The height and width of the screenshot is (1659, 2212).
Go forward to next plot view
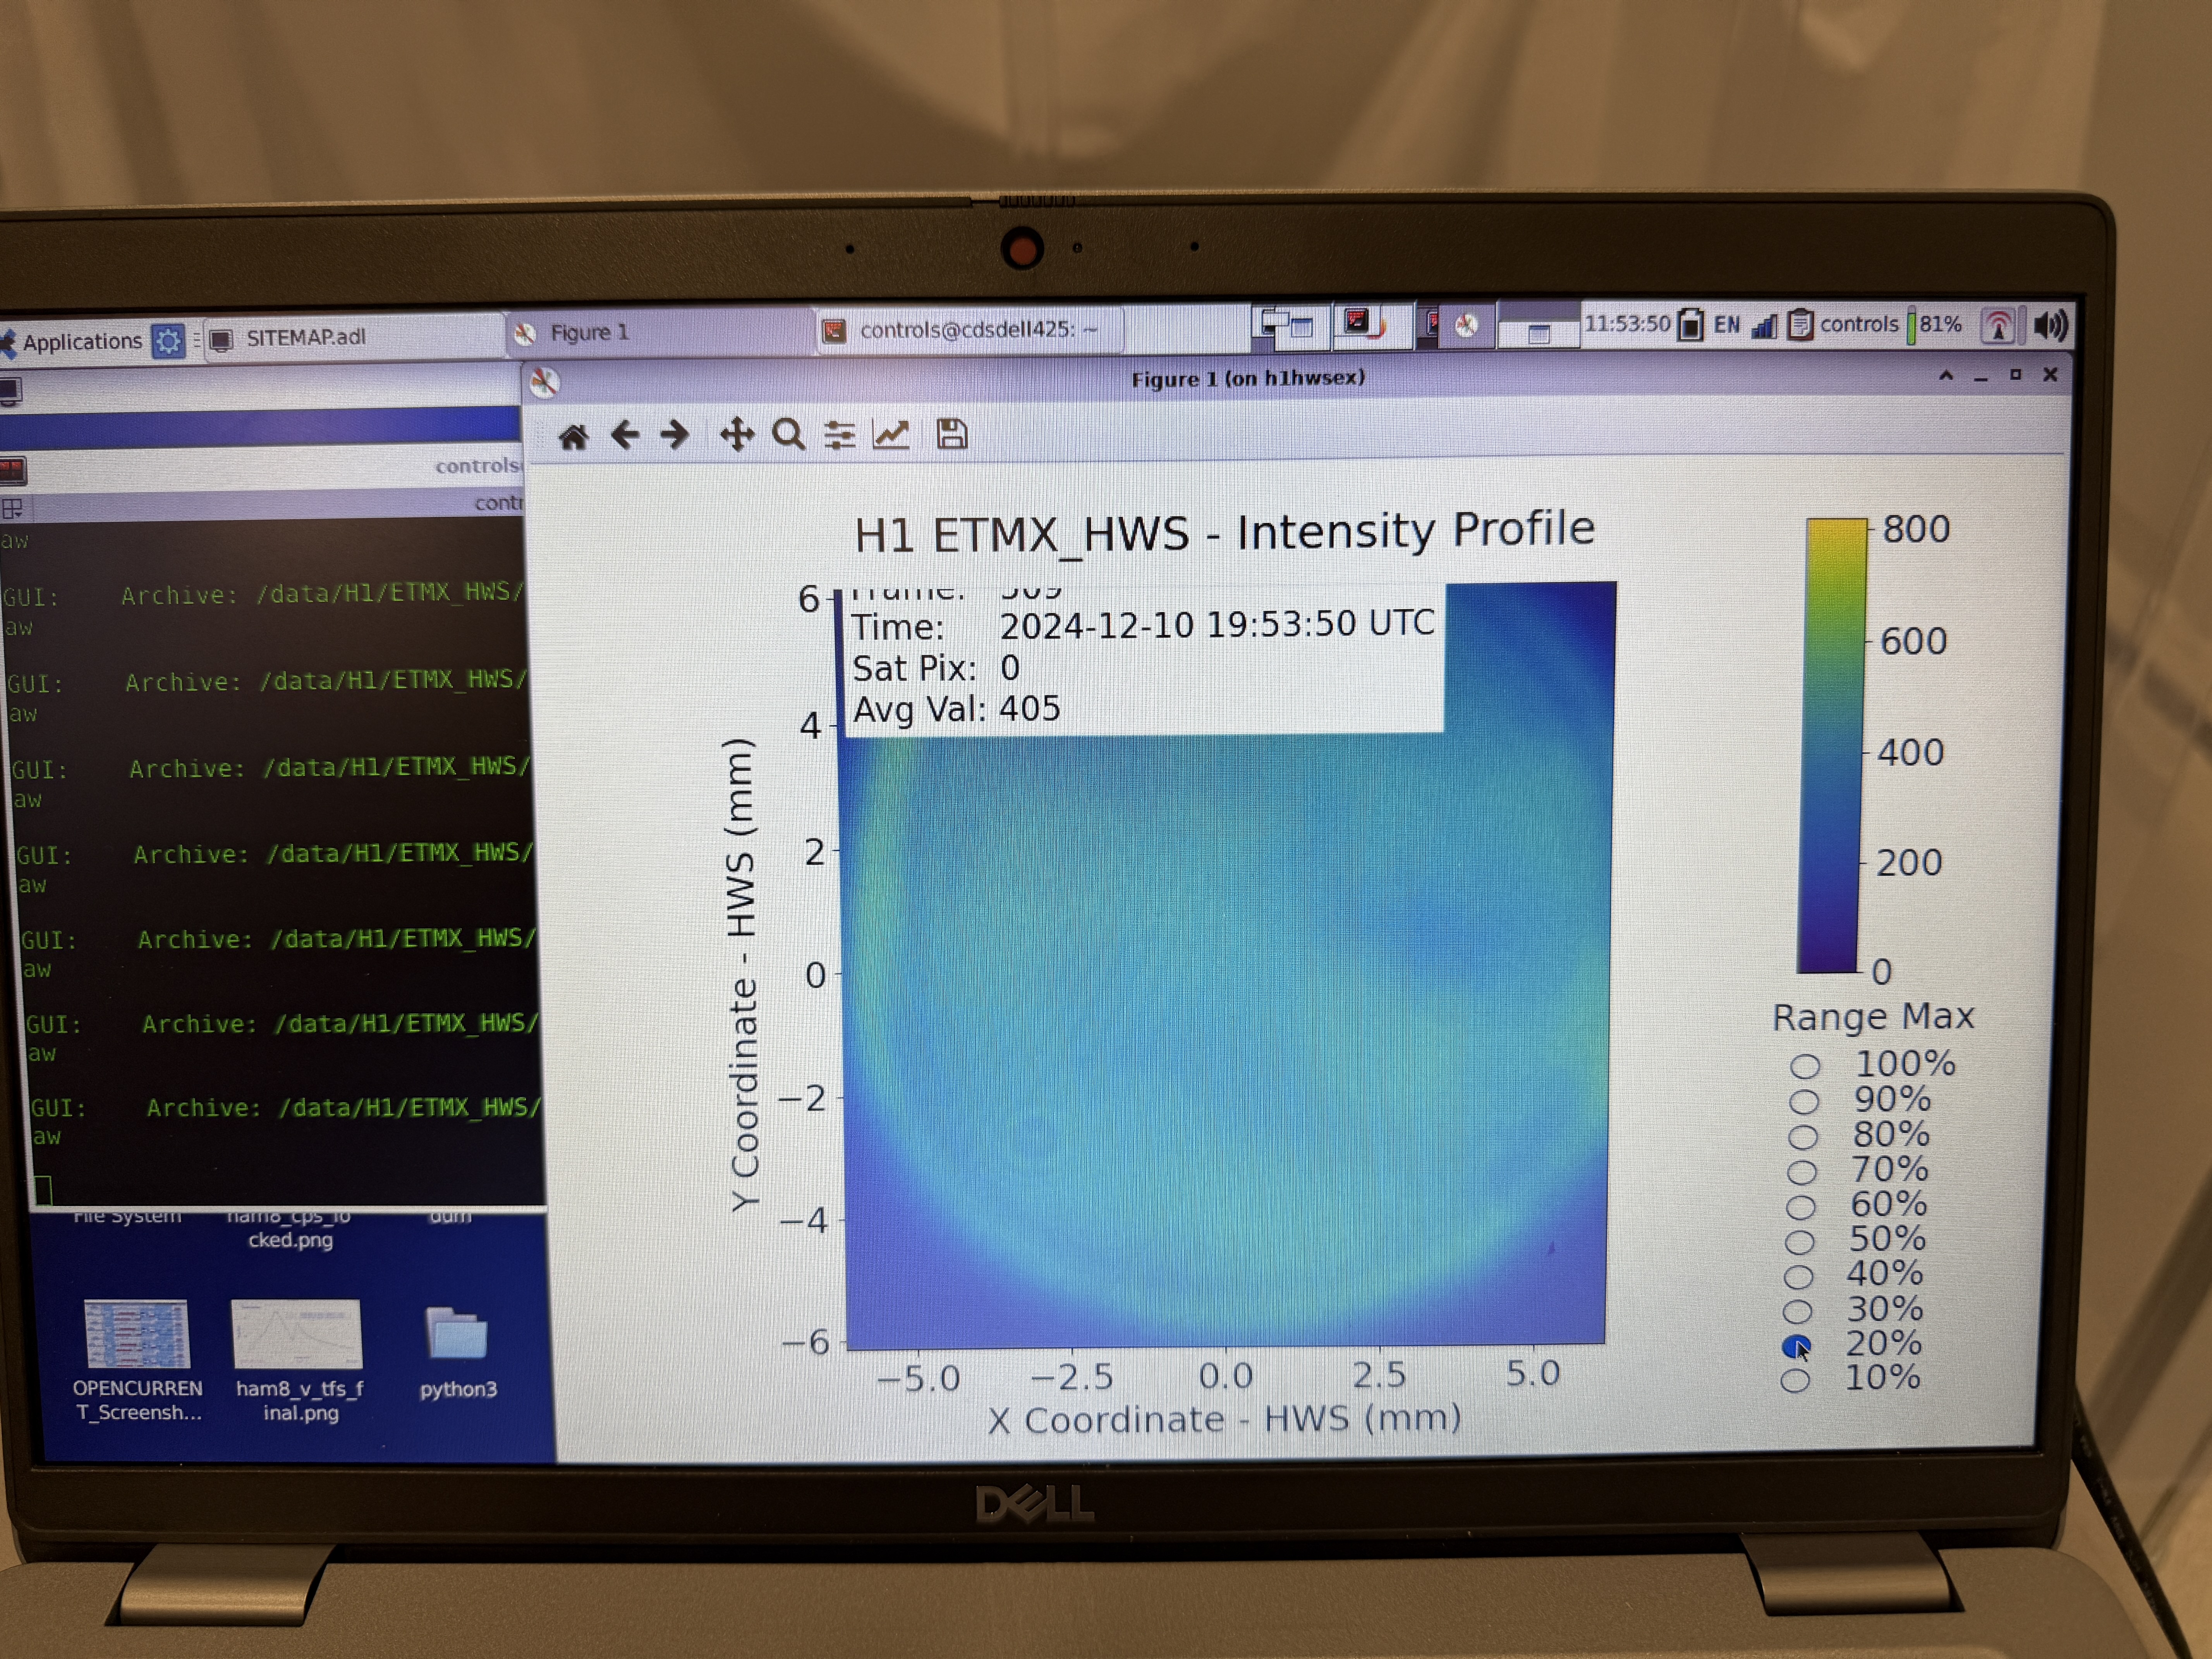point(675,435)
